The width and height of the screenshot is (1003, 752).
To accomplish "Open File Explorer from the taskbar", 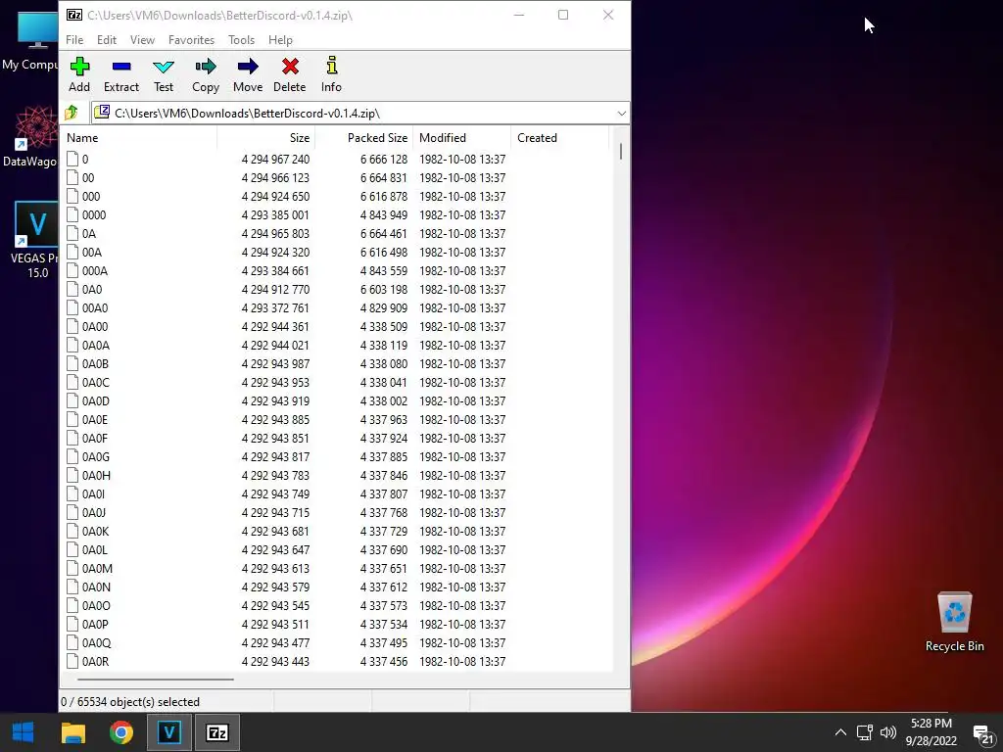I will coord(72,732).
